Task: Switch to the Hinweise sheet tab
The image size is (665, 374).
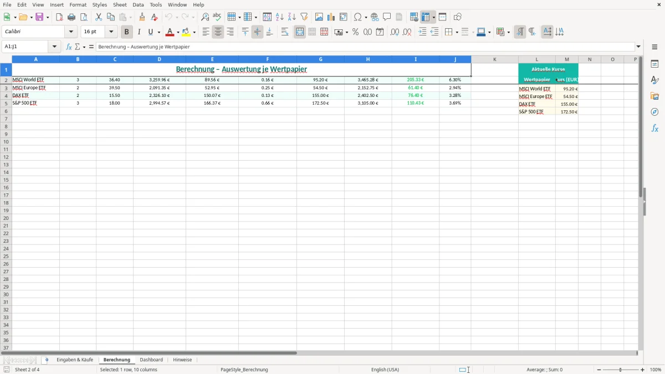Action: (x=182, y=360)
